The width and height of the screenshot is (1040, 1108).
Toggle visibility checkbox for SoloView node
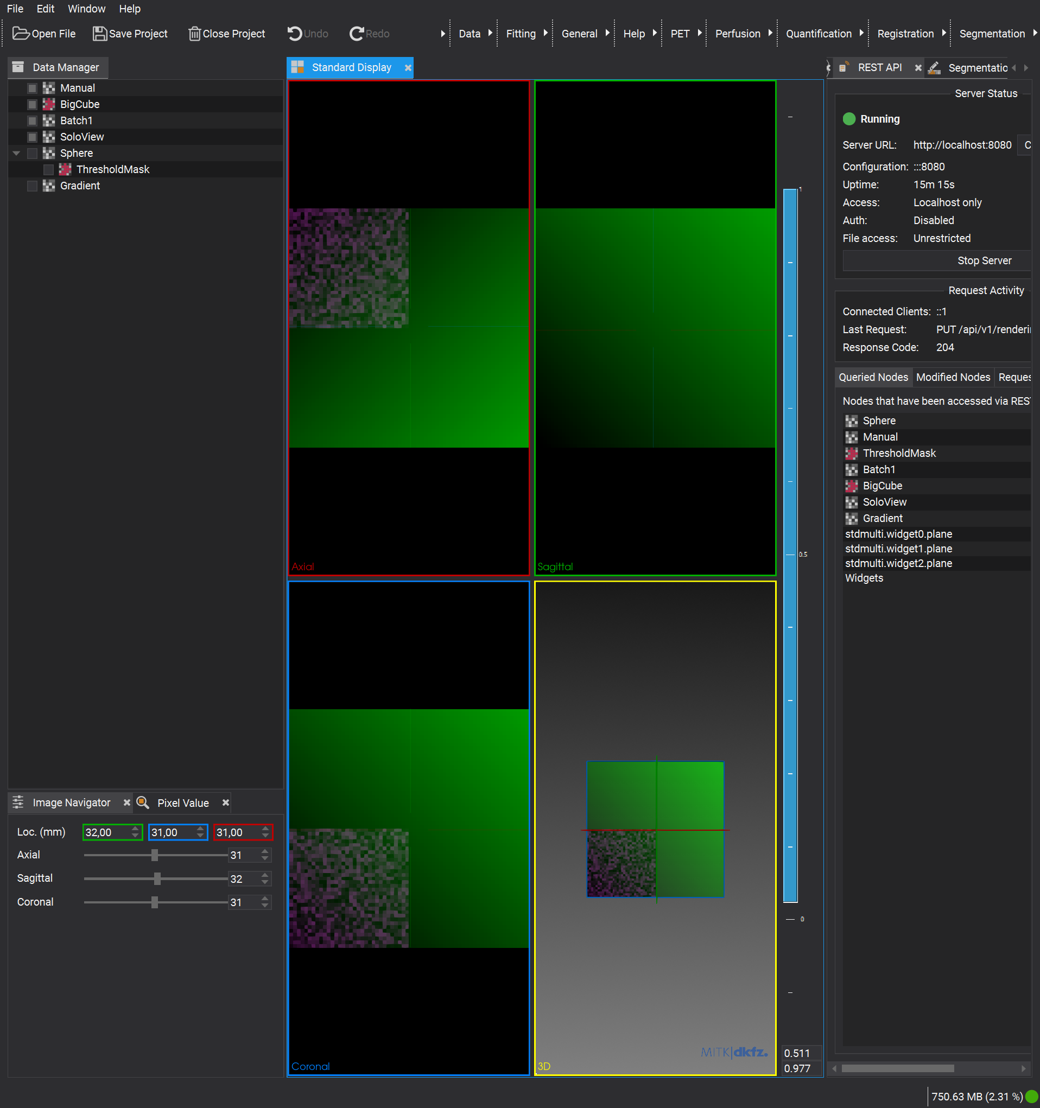pos(33,137)
